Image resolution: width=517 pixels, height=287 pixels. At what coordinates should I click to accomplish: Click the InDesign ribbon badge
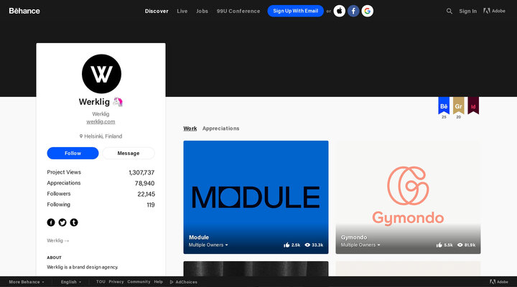point(473,106)
